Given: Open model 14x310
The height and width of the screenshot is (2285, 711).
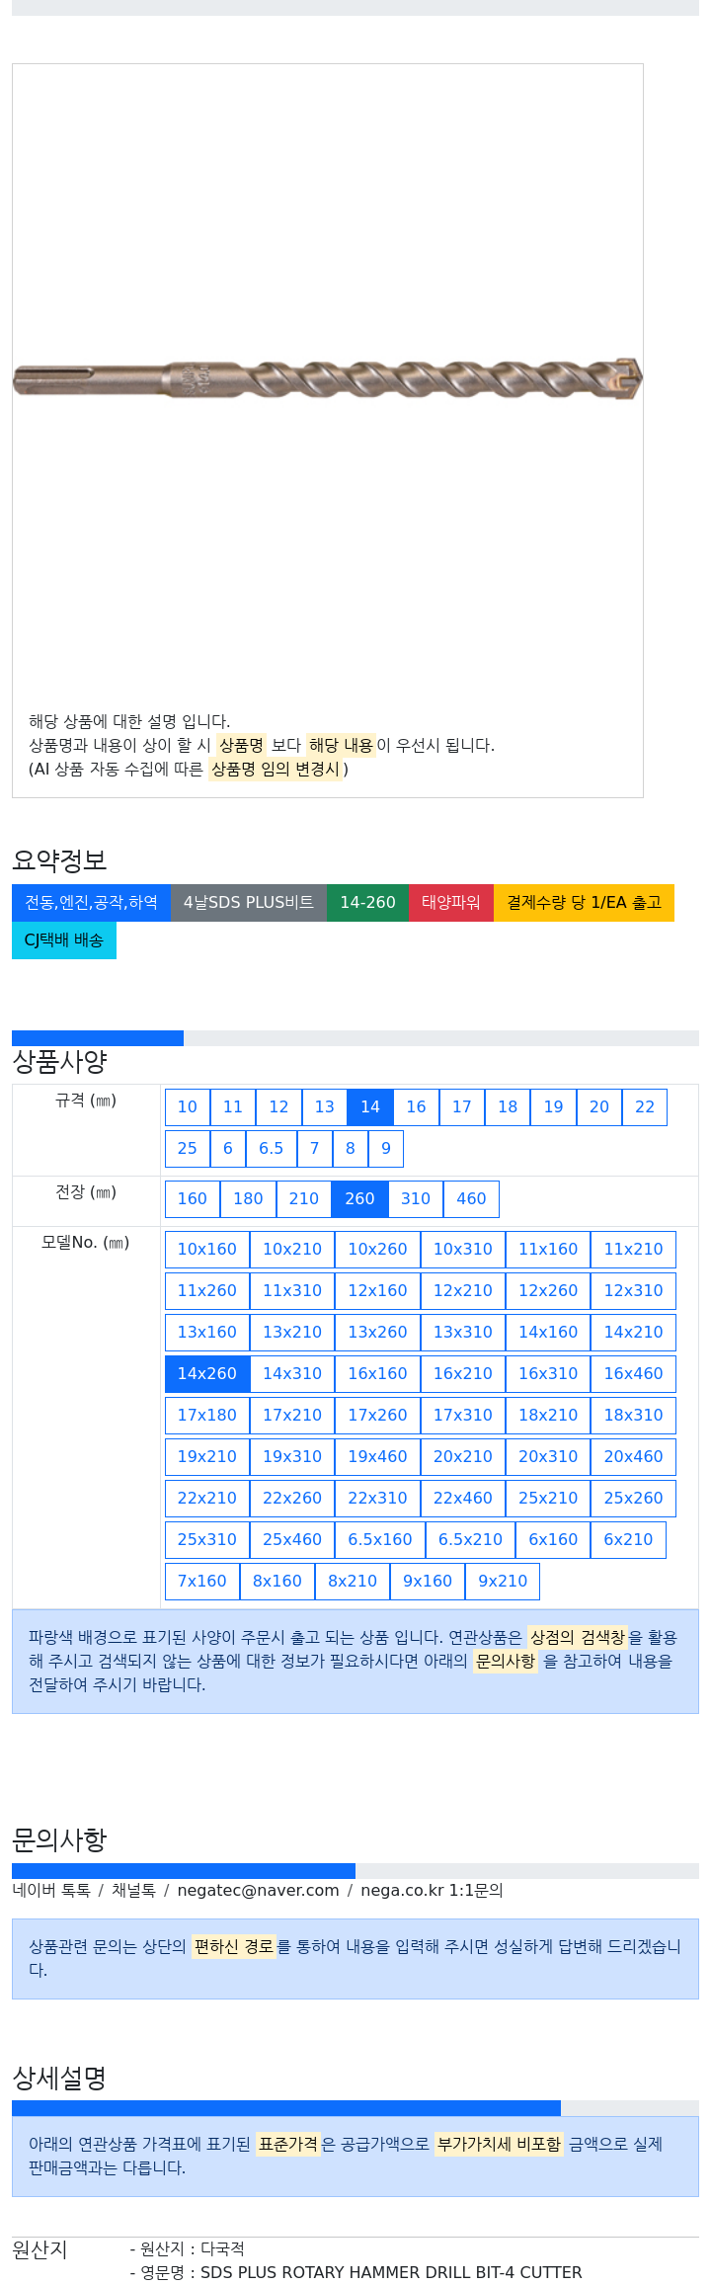Looking at the screenshot, I should (x=292, y=1373).
